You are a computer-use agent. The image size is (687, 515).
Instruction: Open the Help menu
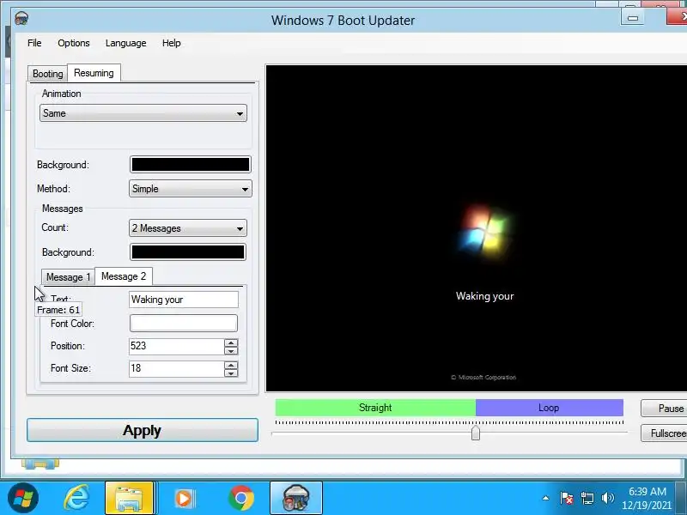(x=171, y=43)
